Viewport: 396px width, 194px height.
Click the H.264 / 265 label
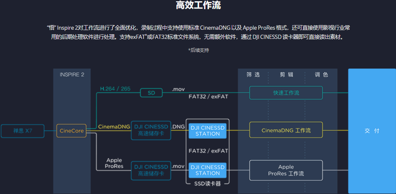click(114, 89)
